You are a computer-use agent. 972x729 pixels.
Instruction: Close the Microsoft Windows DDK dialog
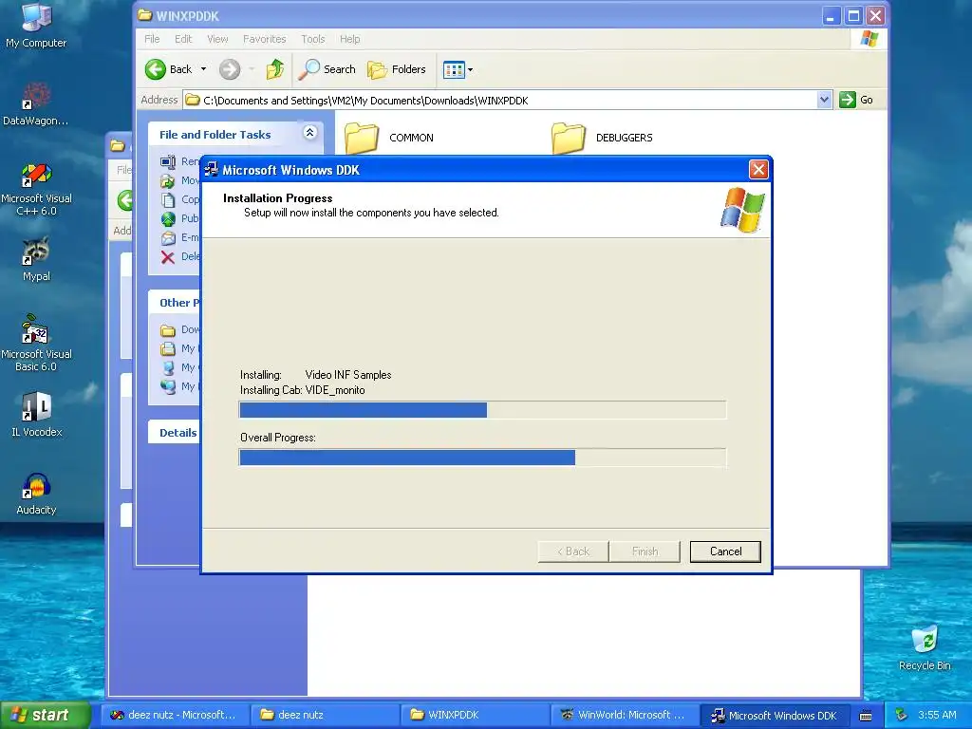pos(758,169)
